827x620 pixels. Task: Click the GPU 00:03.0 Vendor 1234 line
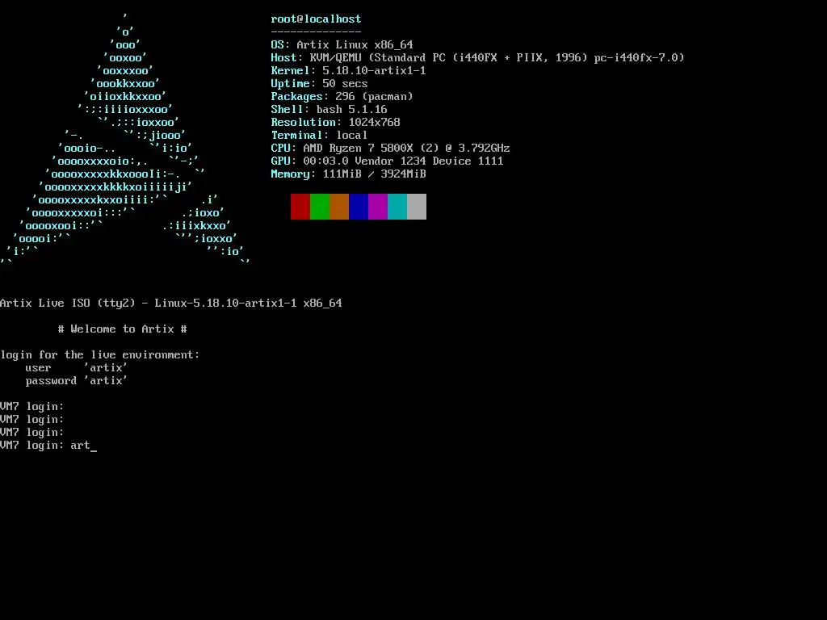click(x=387, y=161)
